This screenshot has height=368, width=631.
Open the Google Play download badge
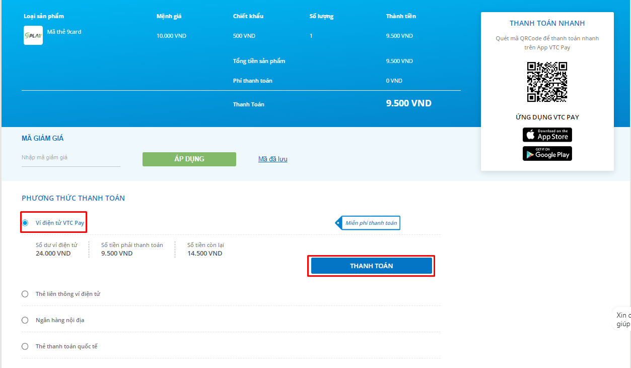coord(547,153)
